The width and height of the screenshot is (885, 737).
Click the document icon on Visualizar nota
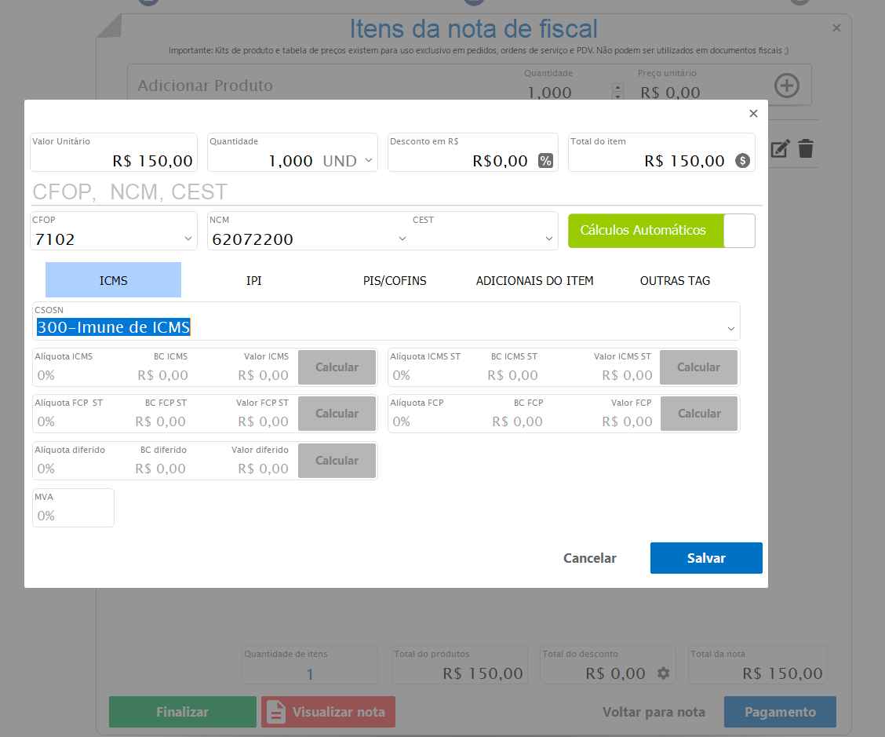point(276,712)
